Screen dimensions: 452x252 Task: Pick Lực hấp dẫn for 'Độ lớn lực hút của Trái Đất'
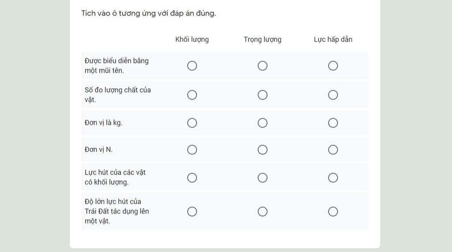pyautogui.click(x=333, y=211)
